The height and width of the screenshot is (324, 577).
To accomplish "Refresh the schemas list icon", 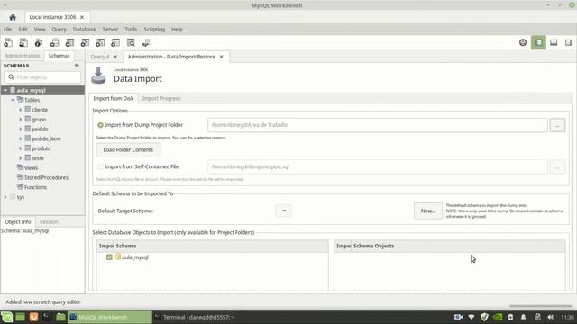I will pos(77,66).
